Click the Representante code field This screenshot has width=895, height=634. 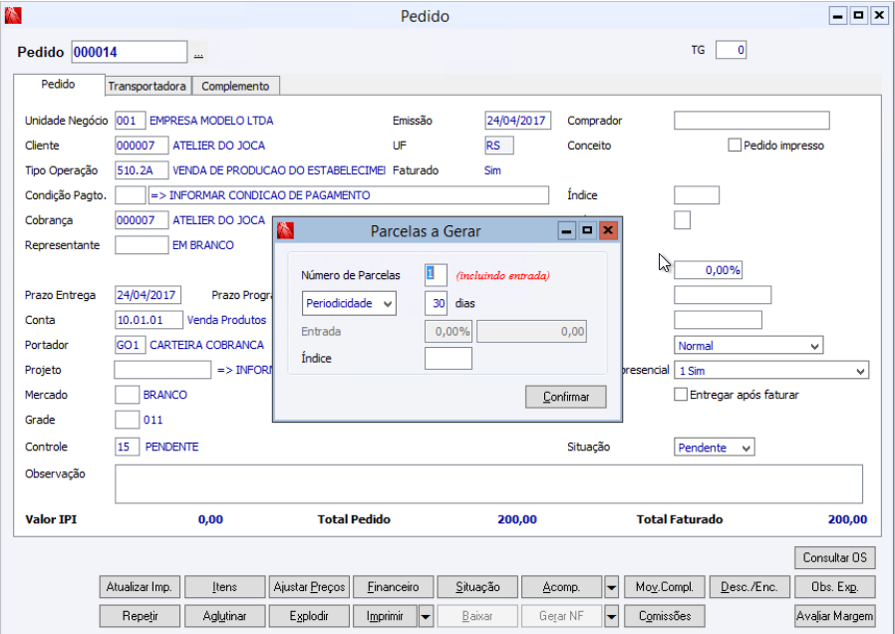[x=142, y=245]
